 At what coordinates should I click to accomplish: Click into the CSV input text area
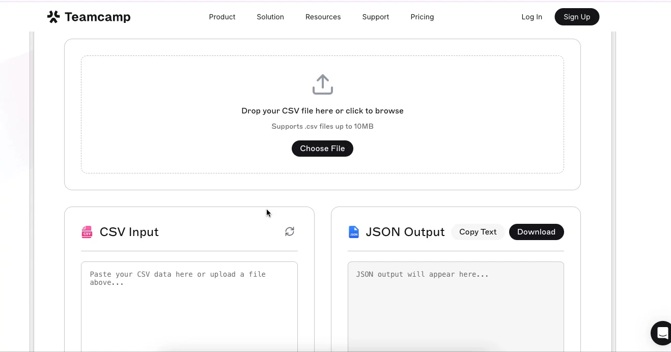[x=189, y=306]
